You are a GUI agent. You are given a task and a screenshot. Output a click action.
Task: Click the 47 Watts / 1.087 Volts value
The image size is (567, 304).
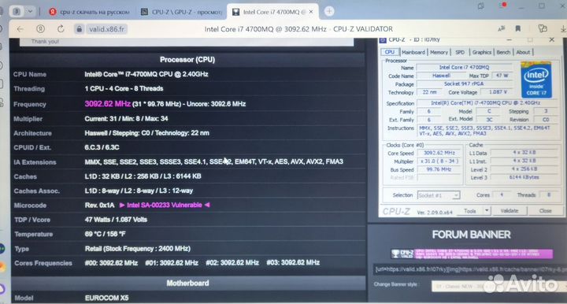[116, 220]
